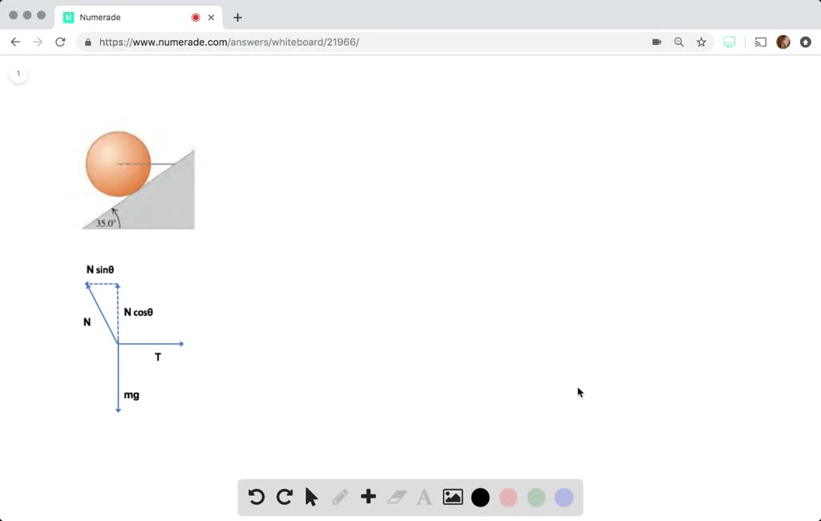Click the red recording indicator on tab
Screen dimensions: 821x521
pos(196,18)
